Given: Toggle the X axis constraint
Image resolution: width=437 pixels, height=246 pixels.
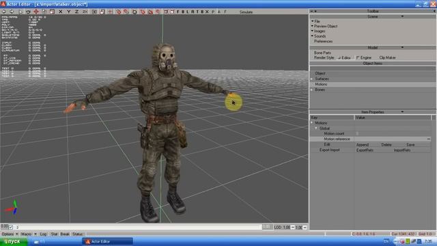Looking at the screenshot, I should tap(61, 12).
